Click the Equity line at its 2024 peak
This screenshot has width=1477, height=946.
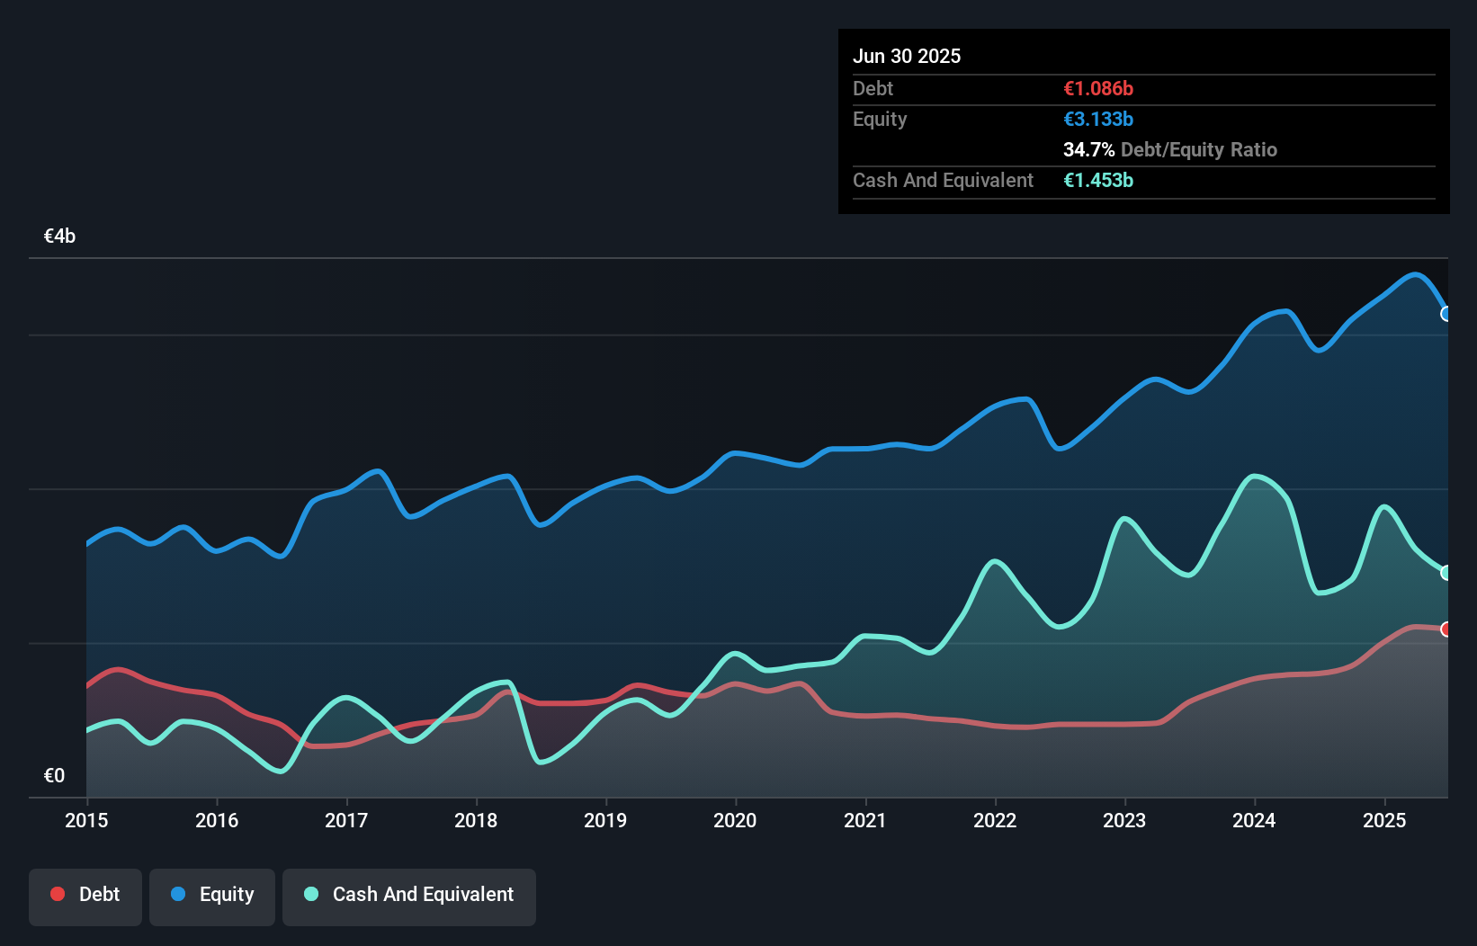click(1282, 311)
